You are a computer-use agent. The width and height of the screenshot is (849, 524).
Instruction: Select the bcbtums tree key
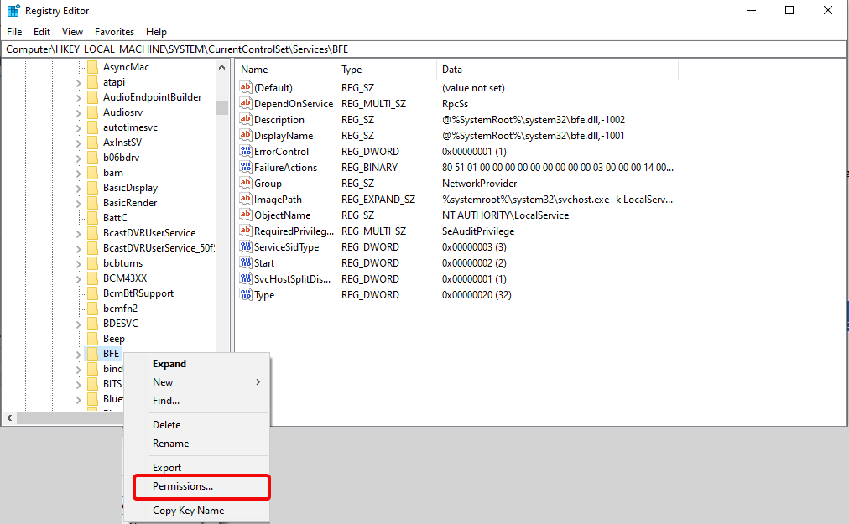coord(123,262)
